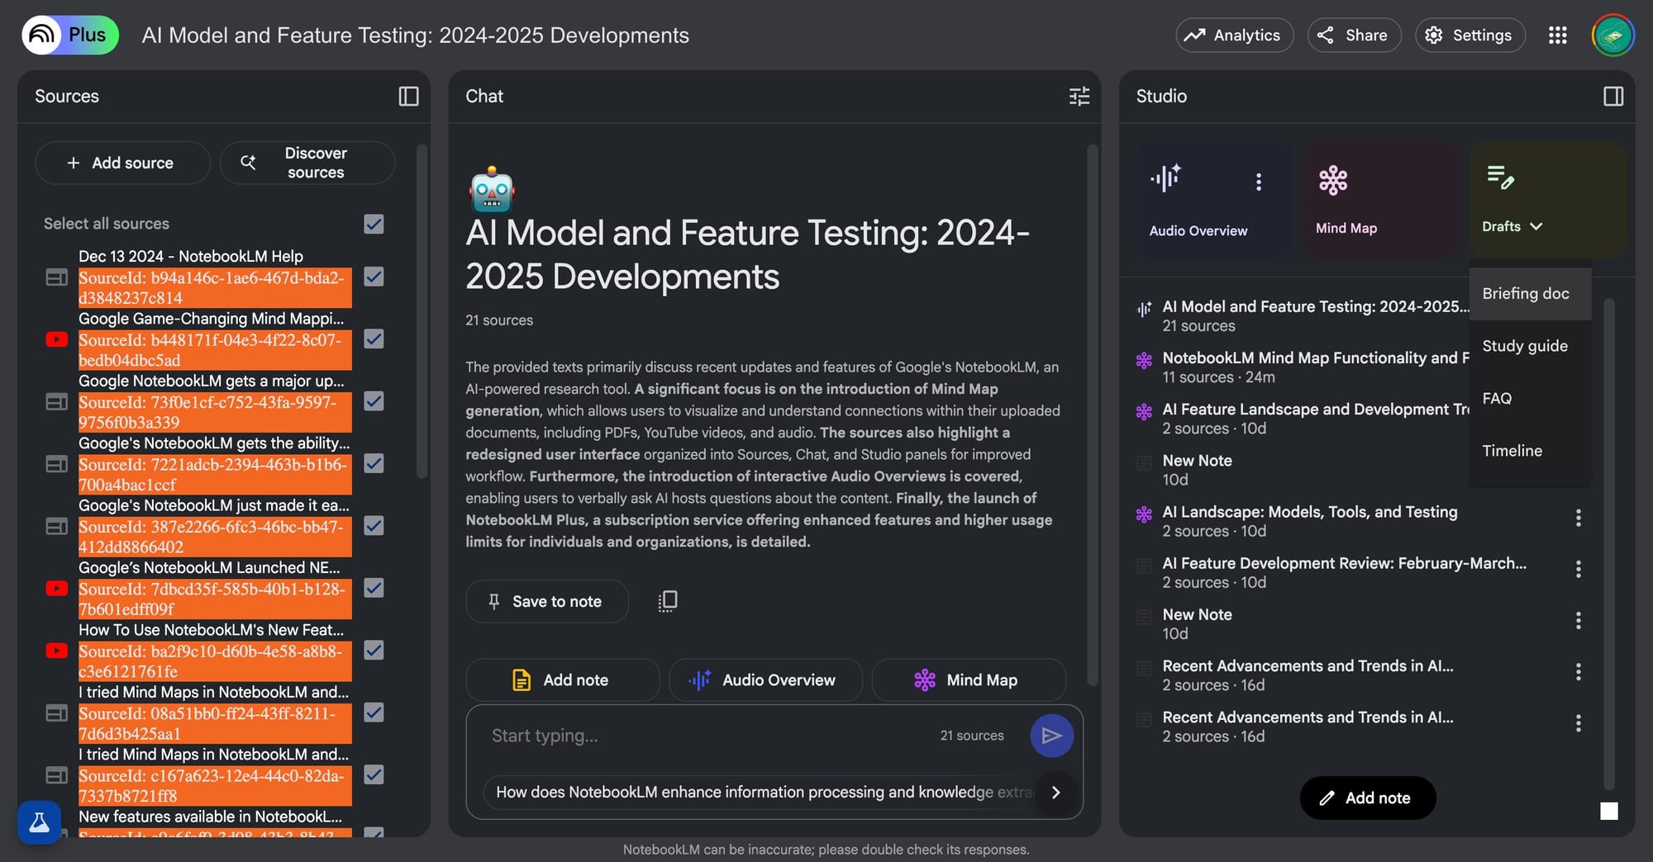Open options menu for AI Landscape: Models, Tools, and Testing
The height and width of the screenshot is (862, 1653).
click(x=1578, y=518)
